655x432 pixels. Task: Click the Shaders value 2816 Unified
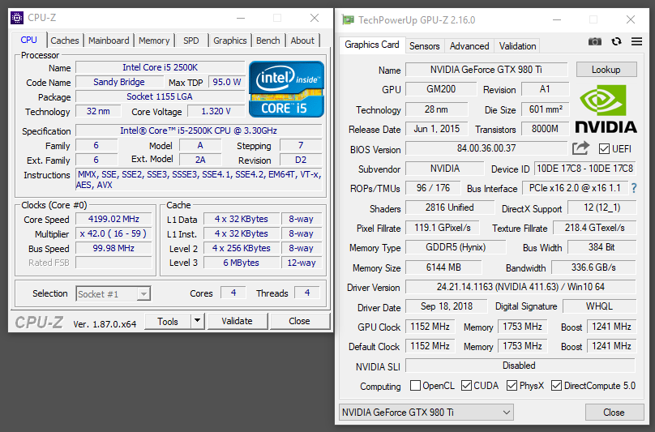coord(450,207)
